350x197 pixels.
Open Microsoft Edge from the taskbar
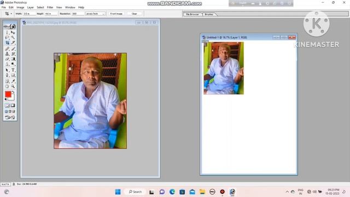point(172,192)
